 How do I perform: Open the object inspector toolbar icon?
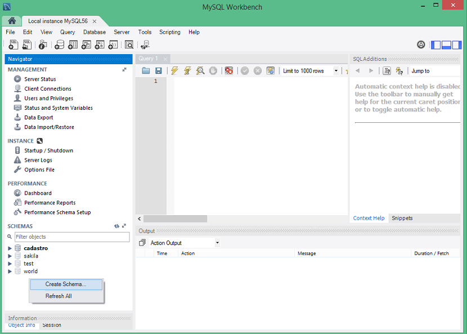(x=43, y=44)
